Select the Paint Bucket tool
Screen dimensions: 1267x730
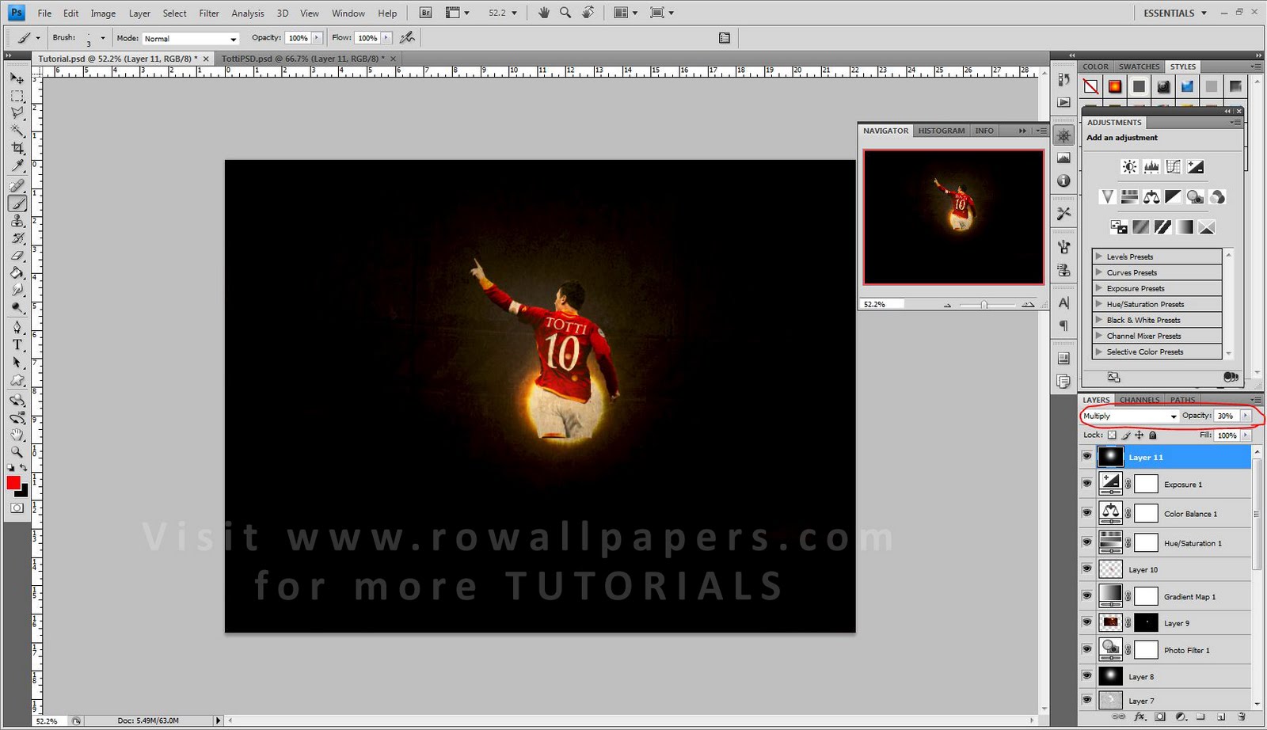click(x=17, y=273)
